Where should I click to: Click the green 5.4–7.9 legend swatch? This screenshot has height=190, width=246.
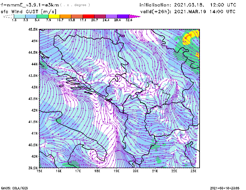(42, 16)
